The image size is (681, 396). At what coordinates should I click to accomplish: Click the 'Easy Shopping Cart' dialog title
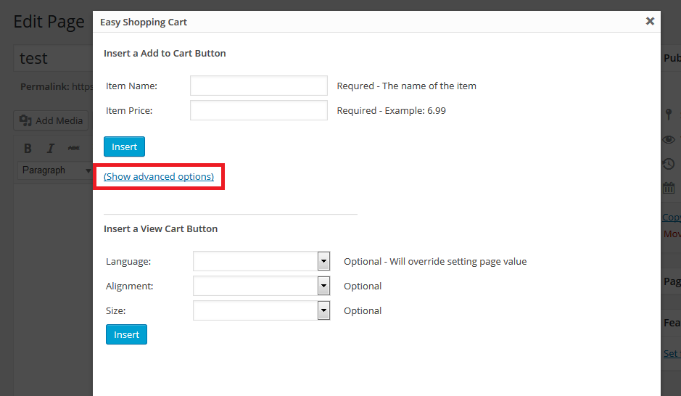coord(144,22)
